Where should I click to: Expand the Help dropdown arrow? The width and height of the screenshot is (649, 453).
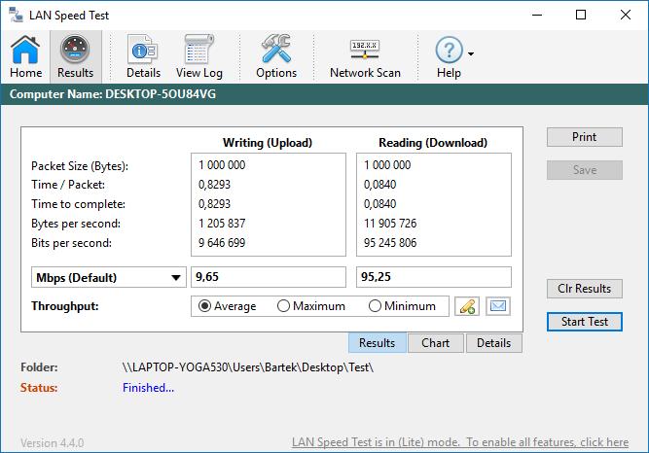coord(471,53)
